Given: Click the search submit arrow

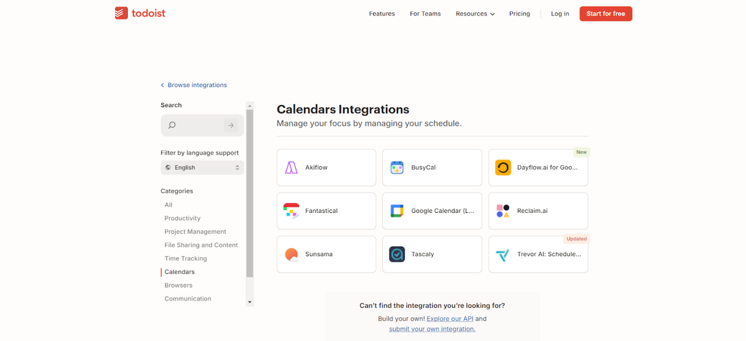Looking at the screenshot, I should pyautogui.click(x=231, y=125).
